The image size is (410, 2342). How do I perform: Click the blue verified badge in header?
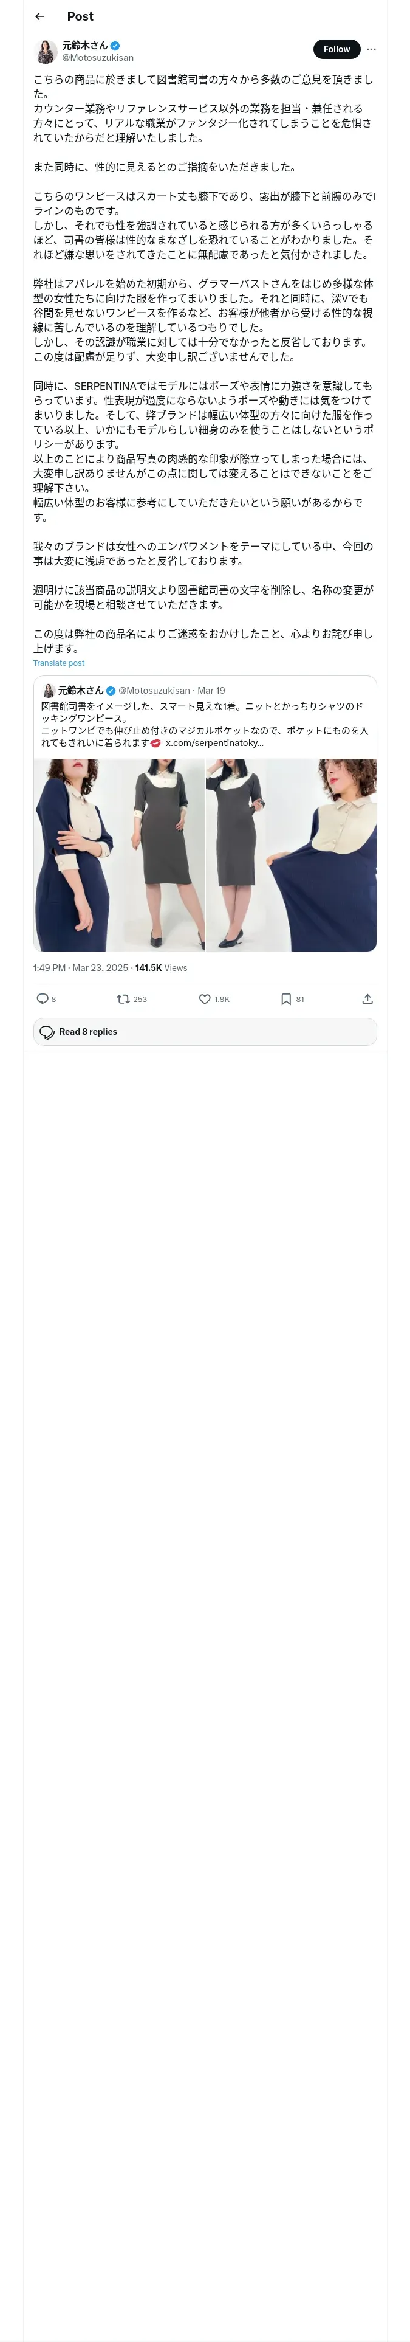pyautogui.click(x=115, y=44)
